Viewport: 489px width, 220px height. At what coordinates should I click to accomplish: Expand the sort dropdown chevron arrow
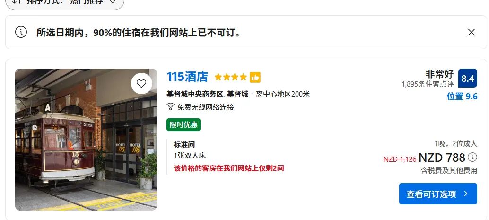[113, 2]
